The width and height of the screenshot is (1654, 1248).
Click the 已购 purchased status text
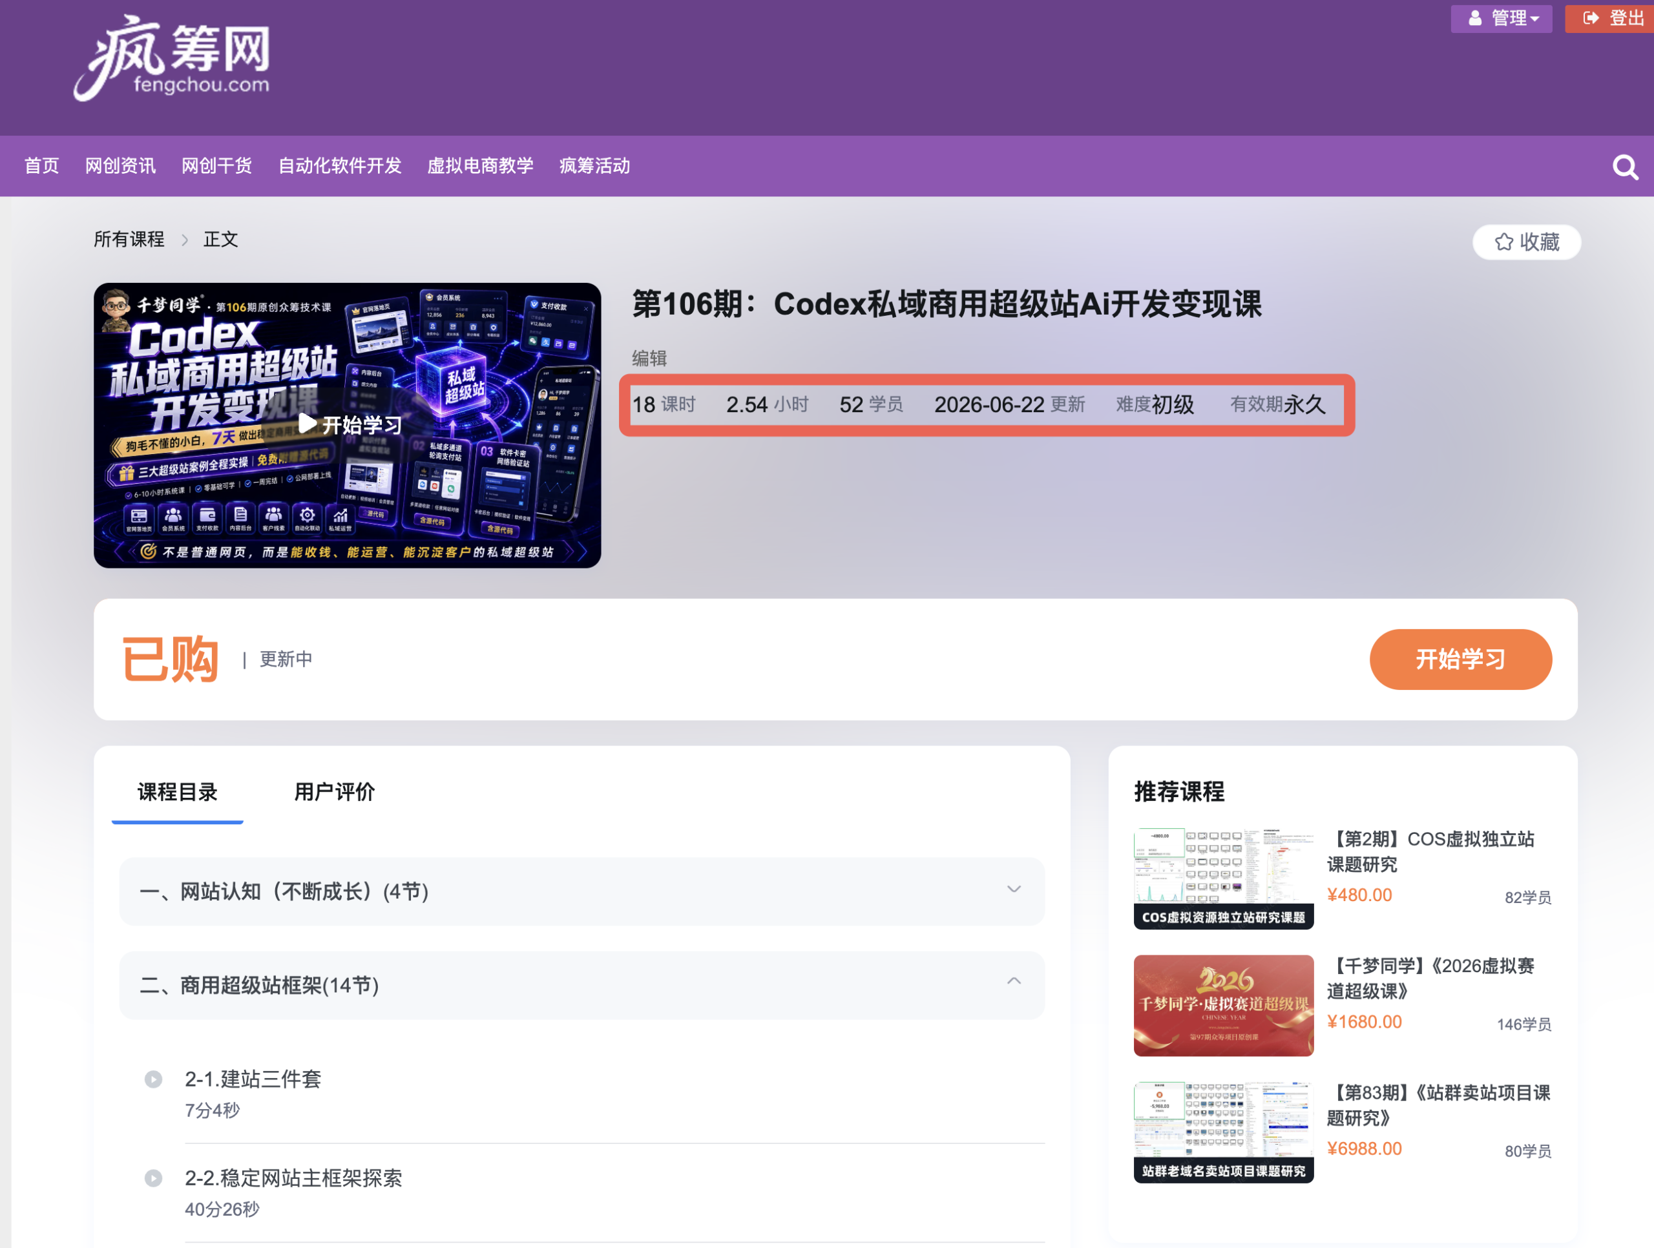point(171,659)
